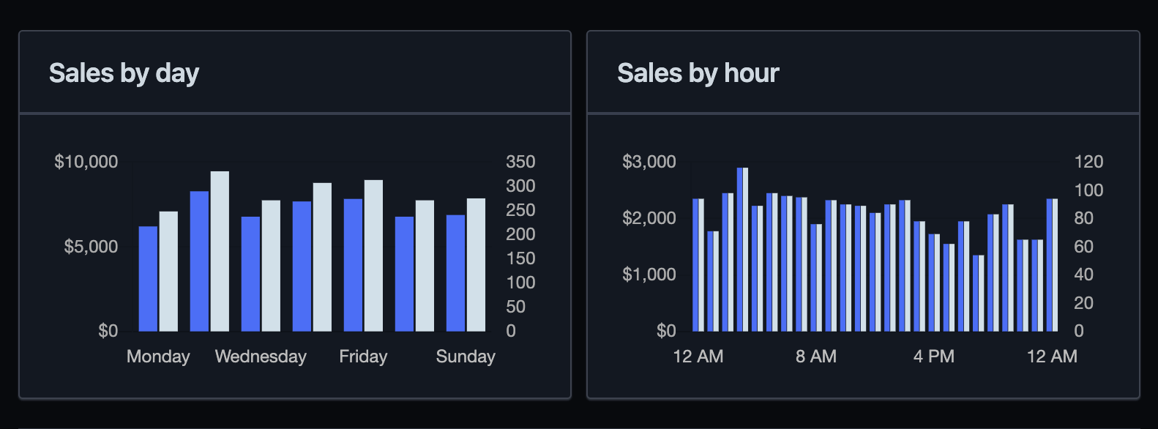The height and width of the screenshot is (429, 1158).
Task: Select the tallest bar in Sales by hour
Action: 742,250
